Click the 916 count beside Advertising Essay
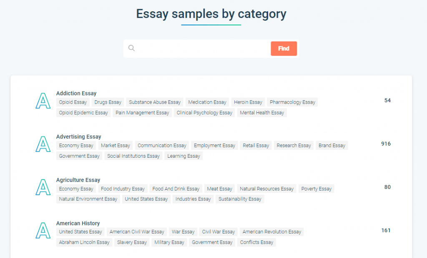Image resolution: width=427 pixels, height=258 pixels. click(385, 144)
